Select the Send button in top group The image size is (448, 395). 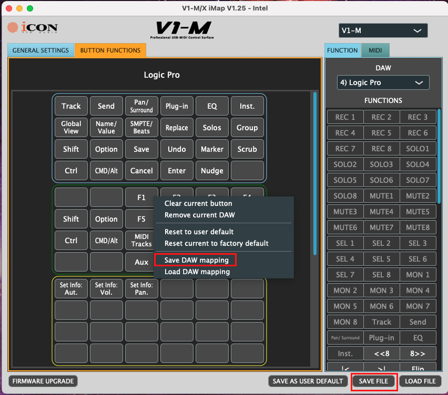pos(106,106)
